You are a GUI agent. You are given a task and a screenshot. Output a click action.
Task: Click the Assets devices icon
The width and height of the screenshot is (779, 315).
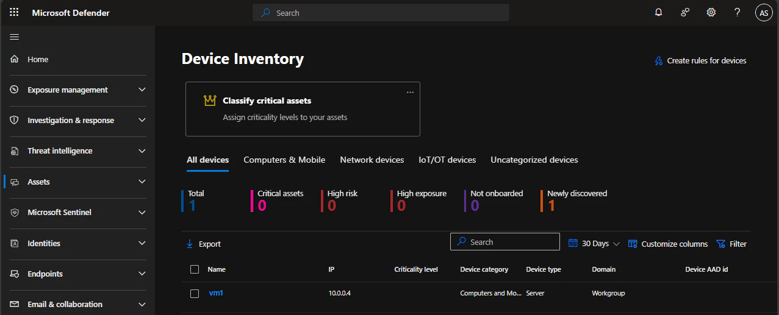(x=15, y=182)
